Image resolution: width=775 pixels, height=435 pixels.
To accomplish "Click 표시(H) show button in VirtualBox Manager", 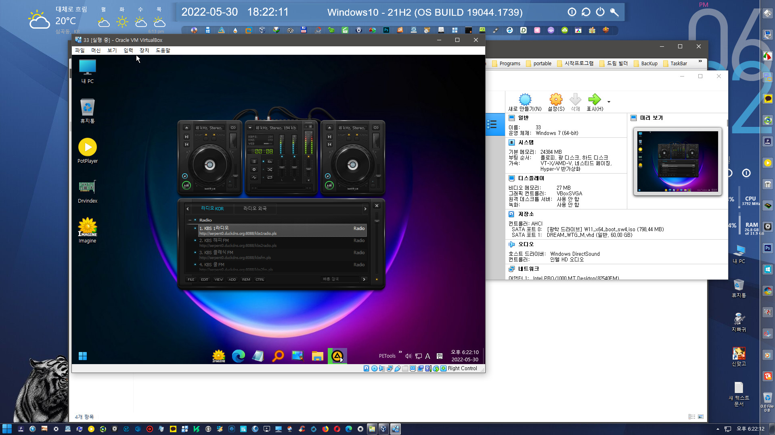I will click(x=595, y=102).
